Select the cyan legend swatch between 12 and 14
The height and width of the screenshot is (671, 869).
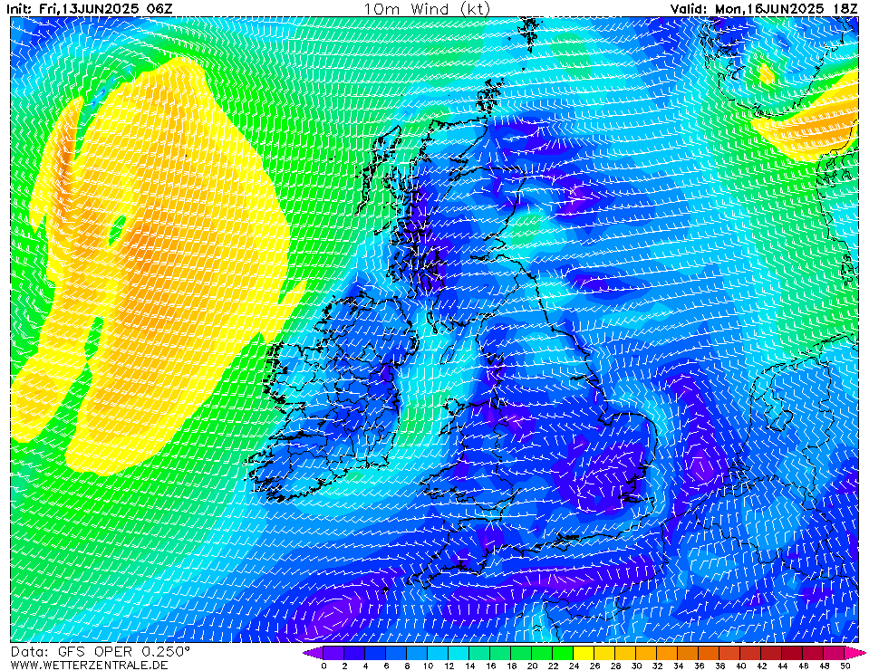tap(459, 653)
